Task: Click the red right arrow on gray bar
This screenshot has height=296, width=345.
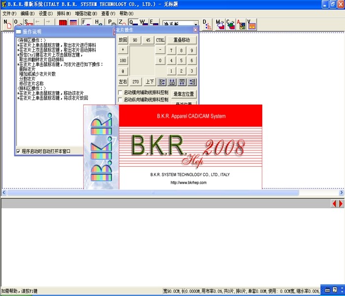Action: pos(341,203)
